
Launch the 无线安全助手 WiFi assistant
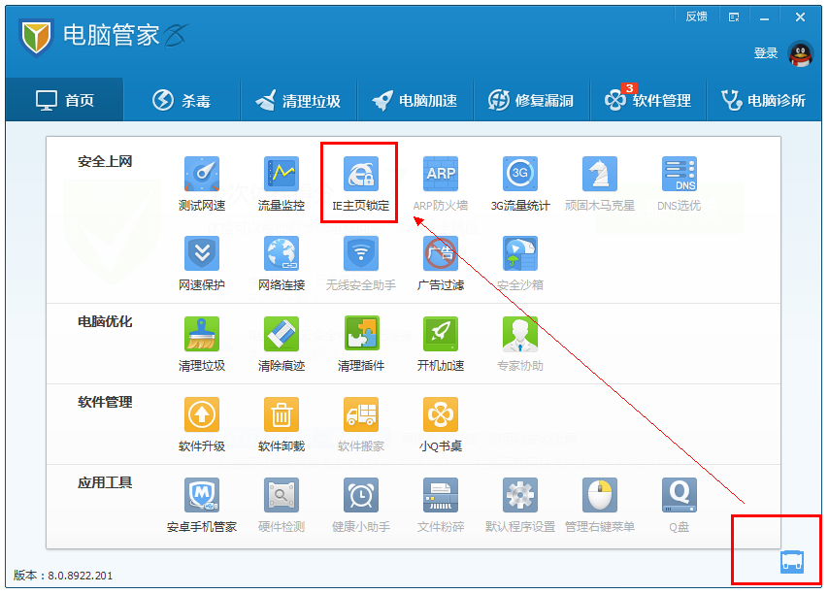click(360, 263)
